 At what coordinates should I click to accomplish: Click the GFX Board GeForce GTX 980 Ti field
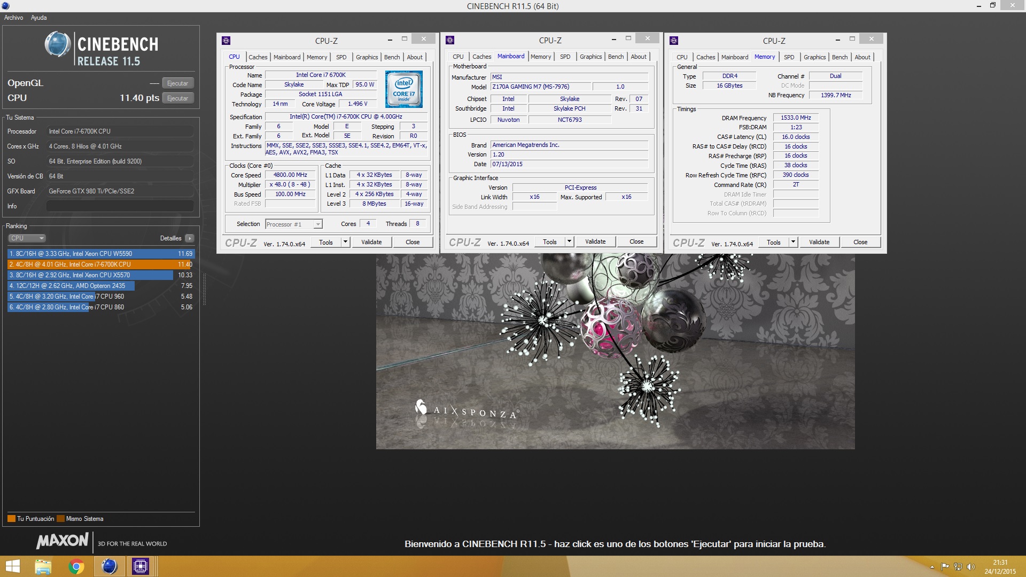click(x=120, y=191)
